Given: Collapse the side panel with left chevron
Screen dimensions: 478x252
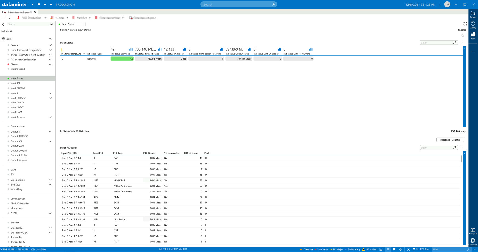Looking at the screenshot, I should [3, 24].
